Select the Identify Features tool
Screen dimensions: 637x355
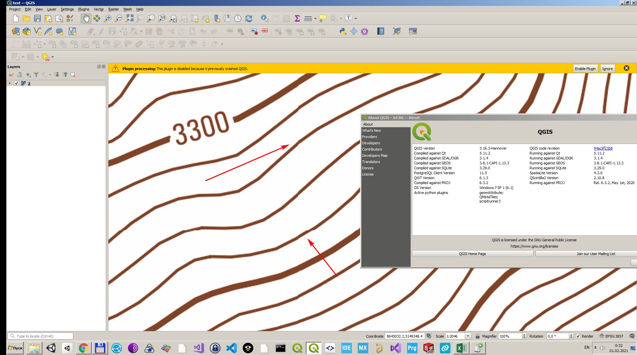click(x=264, y=19)
